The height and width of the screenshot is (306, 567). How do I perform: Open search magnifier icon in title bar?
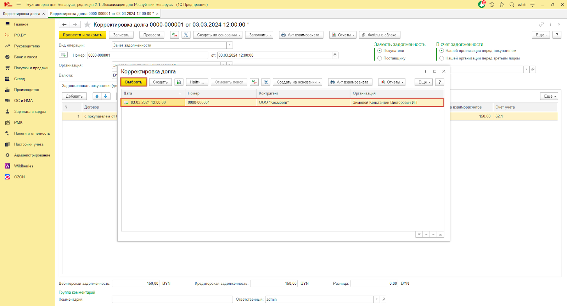point(512,5)
